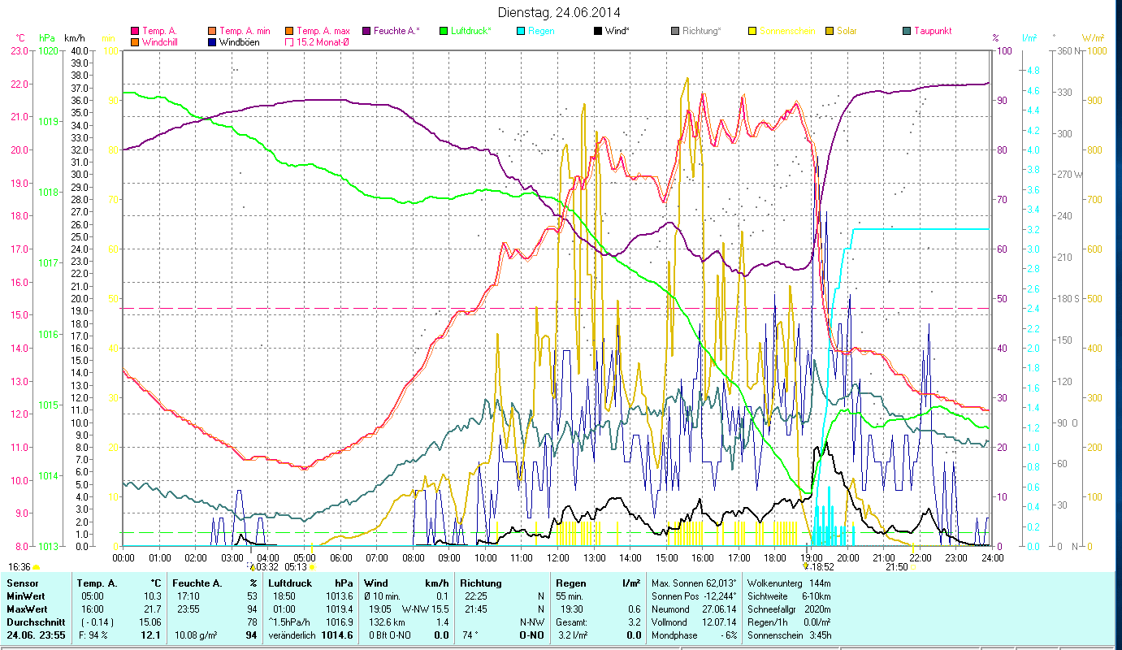Click the Schneefallgr 2020m entry
Image resolution: width=1122 pixels, height=650 pixels.
788,609
